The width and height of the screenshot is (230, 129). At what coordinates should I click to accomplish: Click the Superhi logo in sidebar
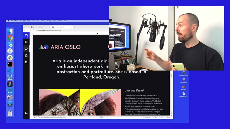pyautogui.click(x=26, y=35)
